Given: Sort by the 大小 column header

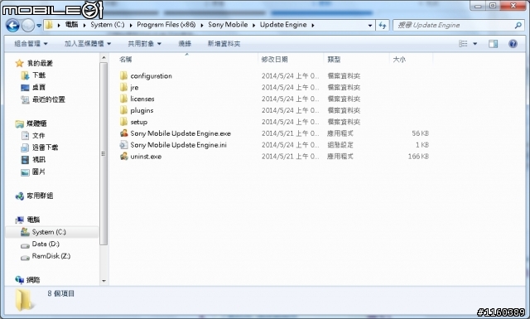Looking at the screenshot, I should click(399, 60).
